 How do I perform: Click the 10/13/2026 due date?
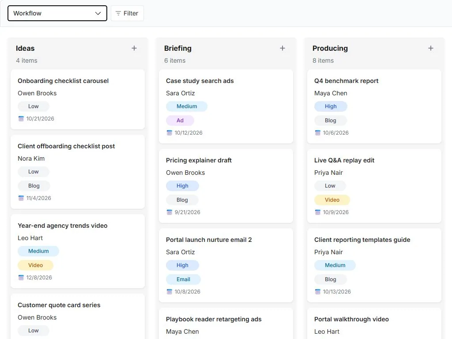pos(337,292)
